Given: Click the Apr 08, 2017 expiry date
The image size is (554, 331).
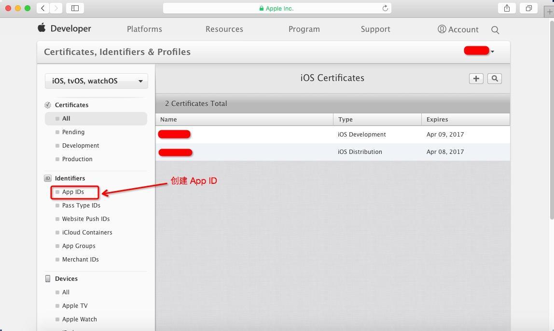Looking at the screenshot, I should (x=445, y=152).
